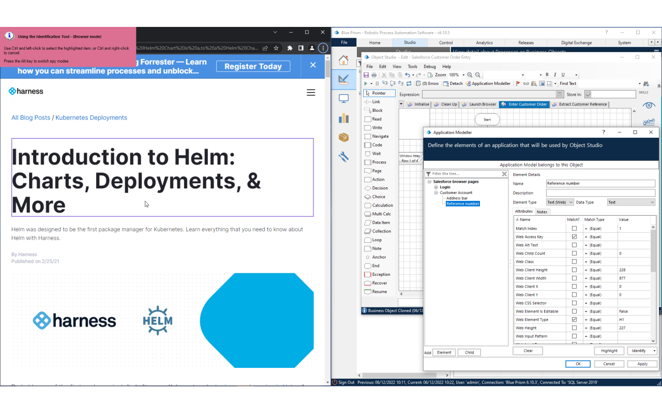Click the Analytics bar-chart icon in the sidebar
662x414 pixels.
[343, 118]
